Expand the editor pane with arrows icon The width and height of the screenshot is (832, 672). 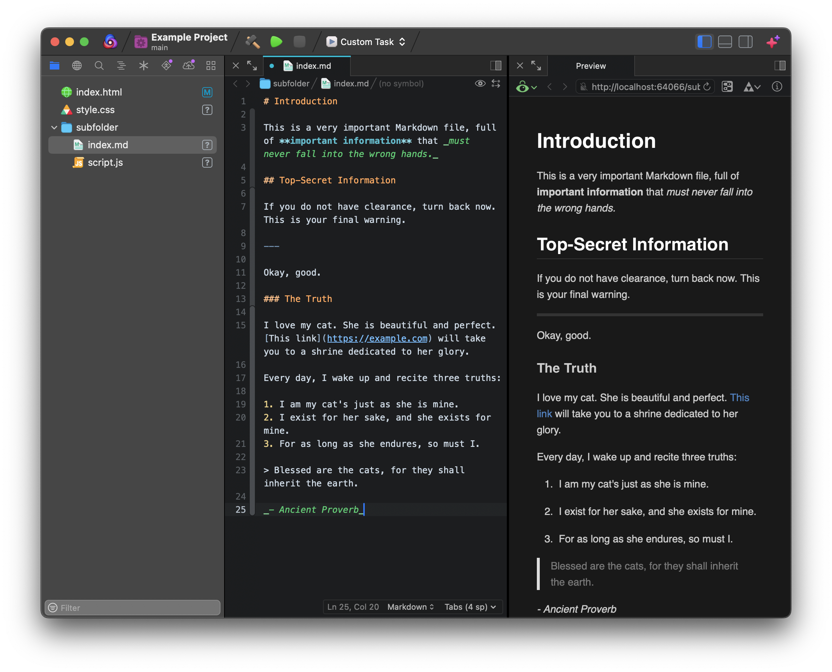252,66
